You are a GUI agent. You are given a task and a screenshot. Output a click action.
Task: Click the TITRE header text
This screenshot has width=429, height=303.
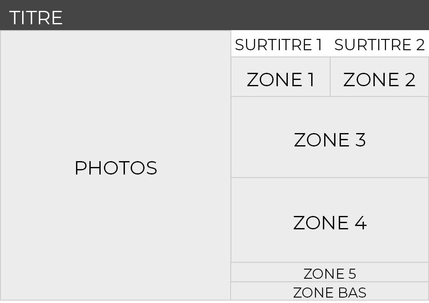click(36, 18)
